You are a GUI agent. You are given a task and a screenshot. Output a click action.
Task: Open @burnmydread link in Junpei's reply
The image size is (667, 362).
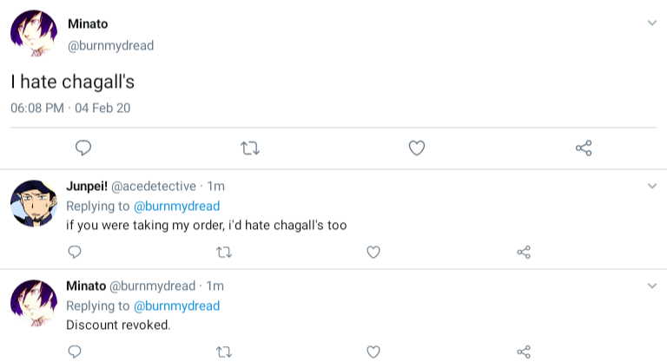coord(176,206)
